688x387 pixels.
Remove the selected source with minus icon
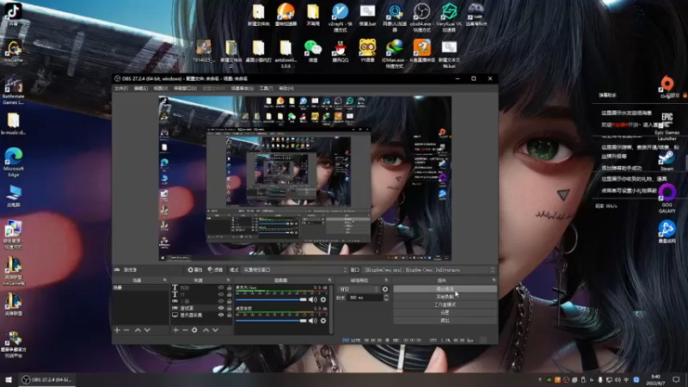point(185,330)
